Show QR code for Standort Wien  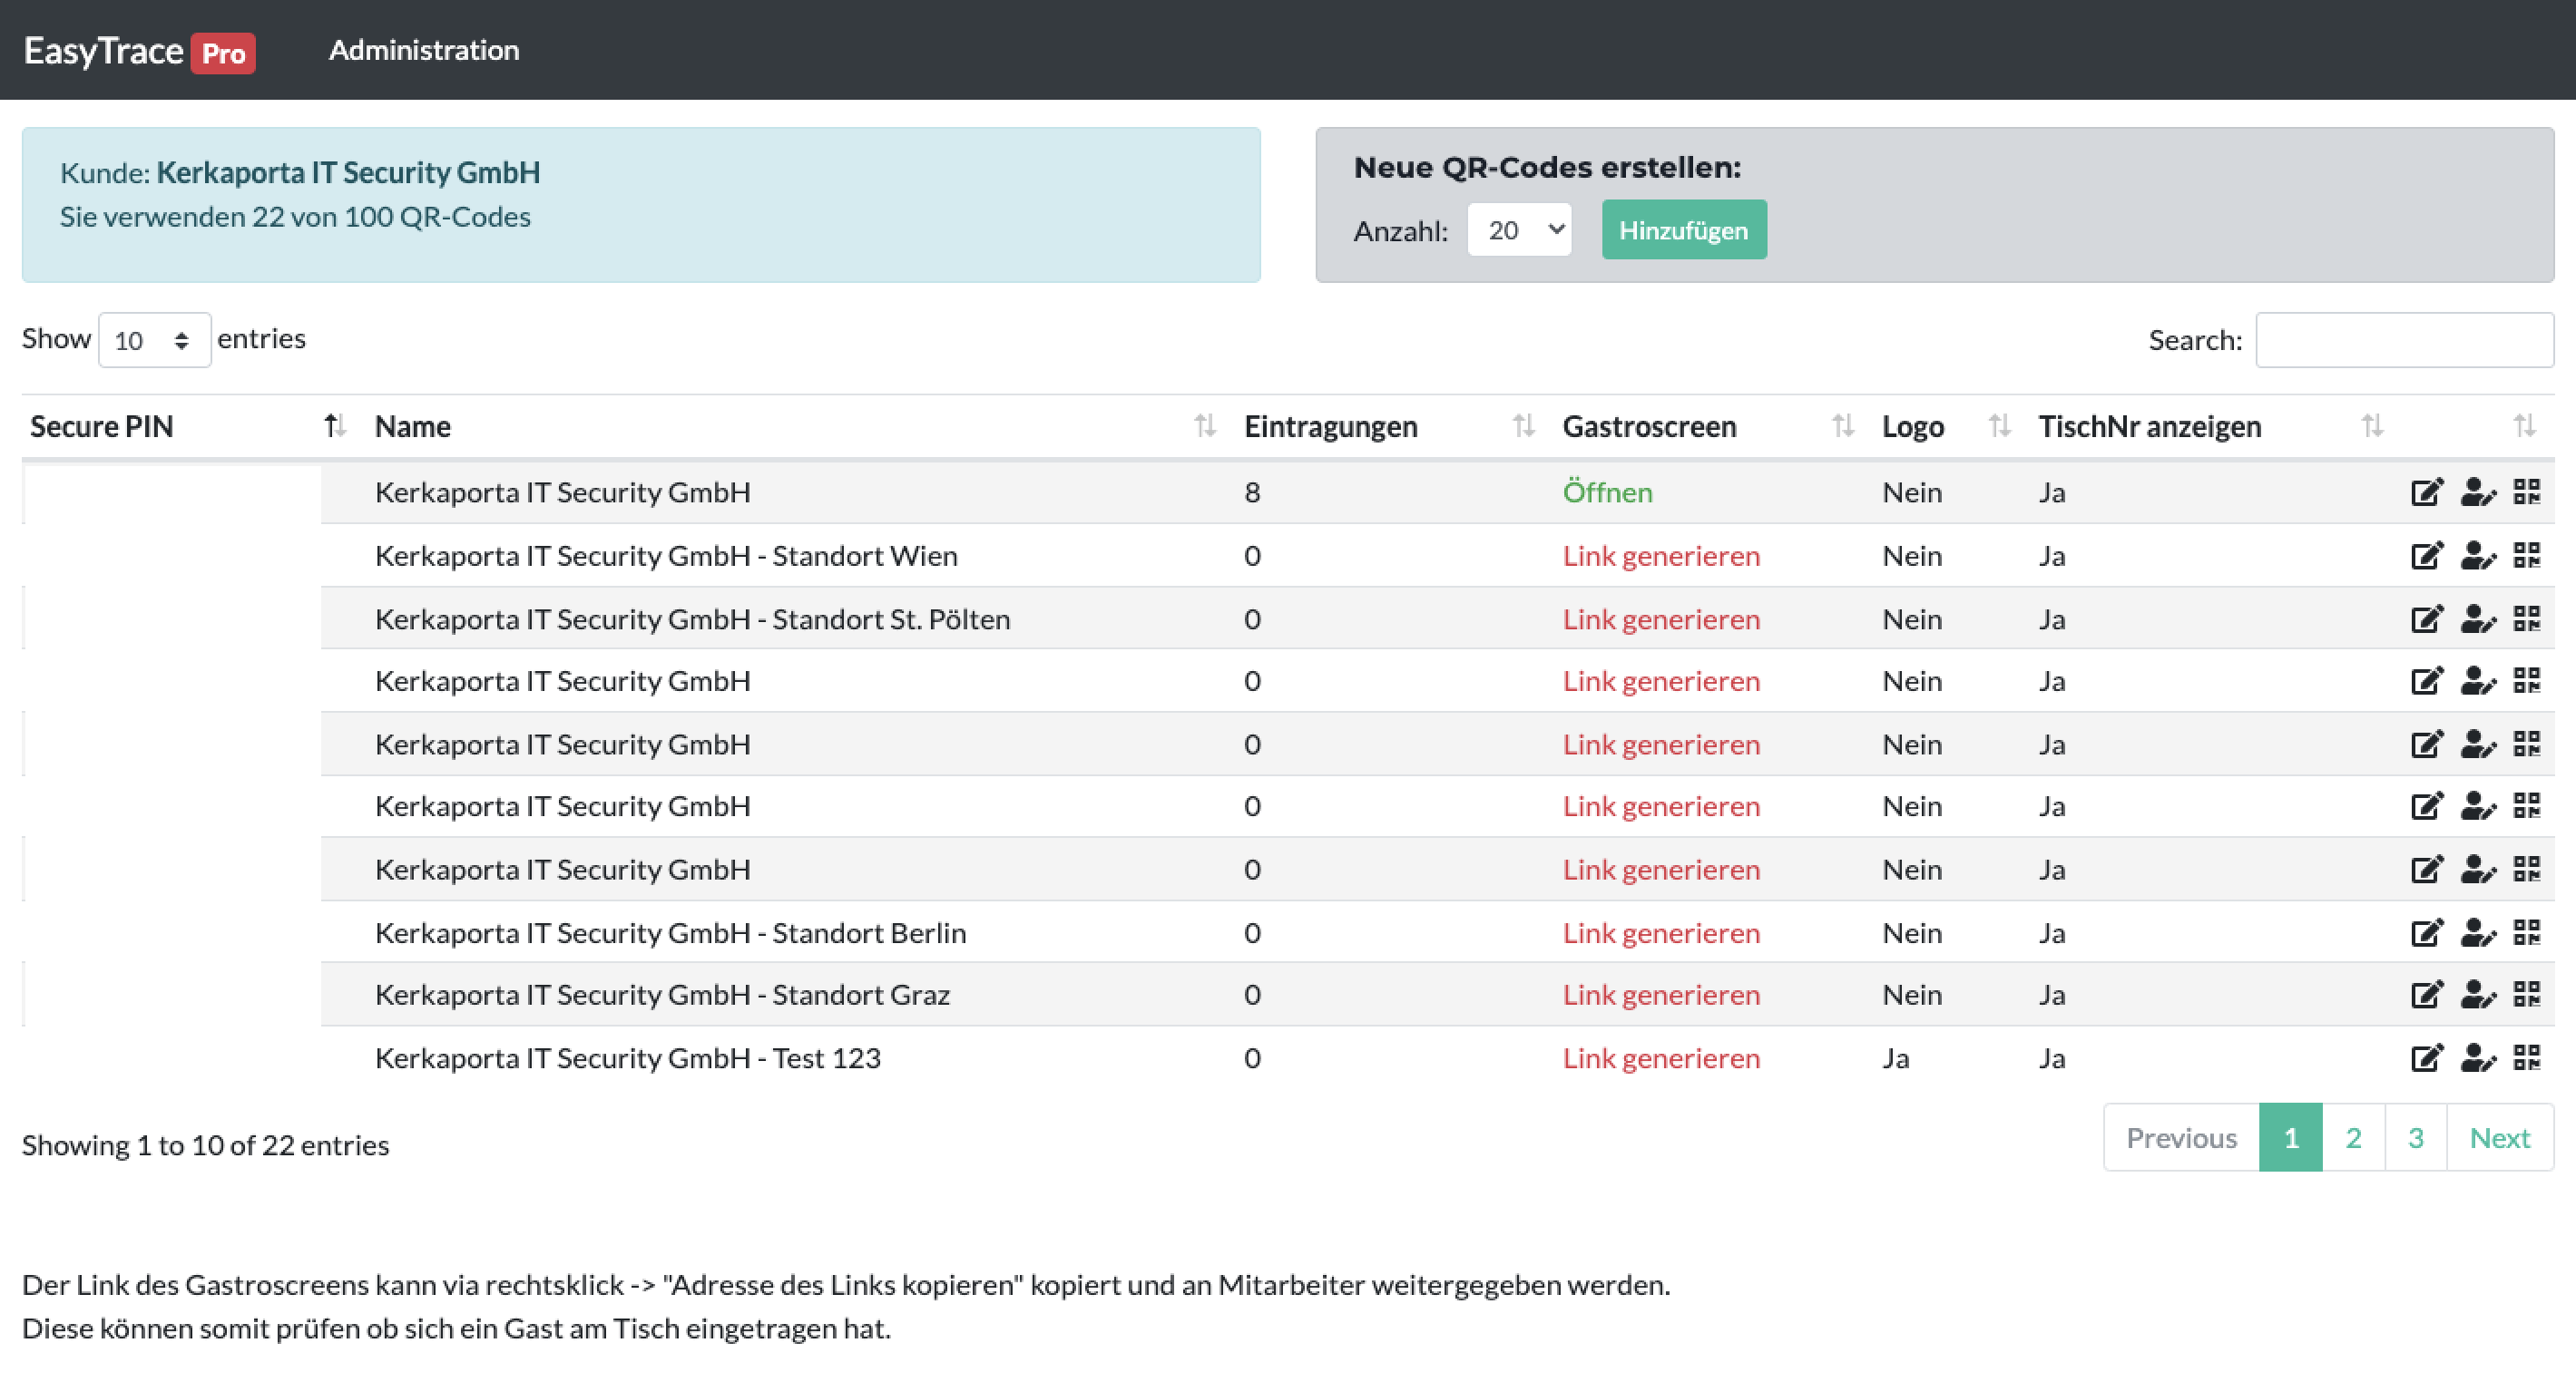[2527, 555]
